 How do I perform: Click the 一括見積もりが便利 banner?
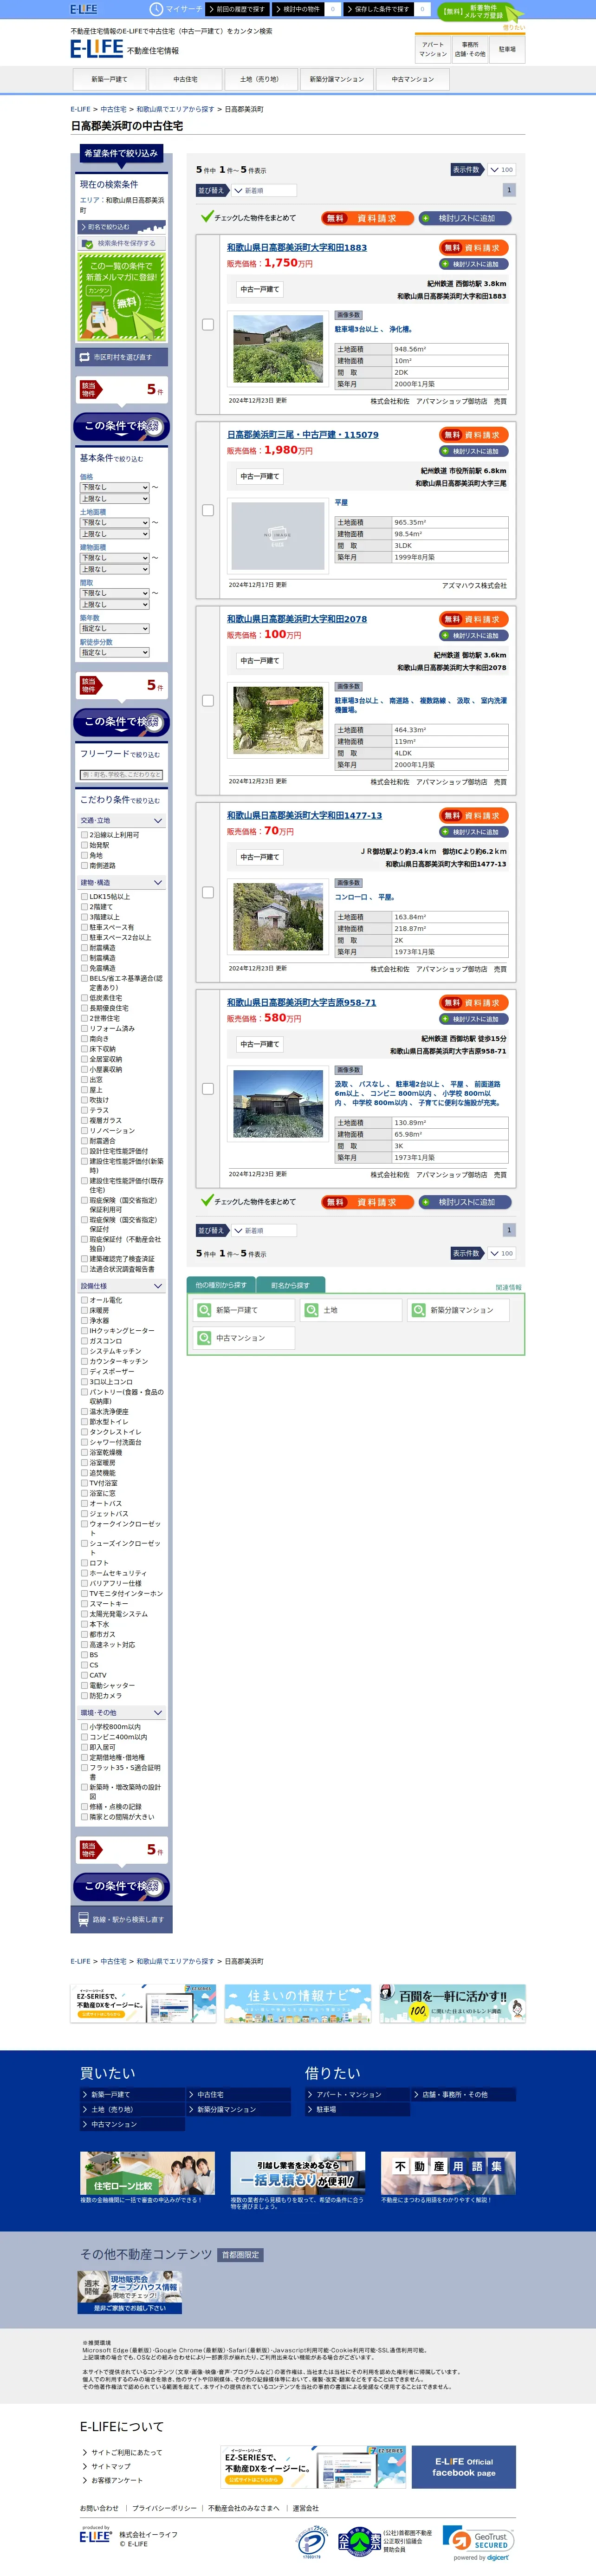(x=298, y=2174)
